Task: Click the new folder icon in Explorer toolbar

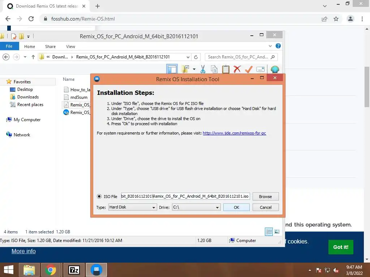Action: [185, 69]
